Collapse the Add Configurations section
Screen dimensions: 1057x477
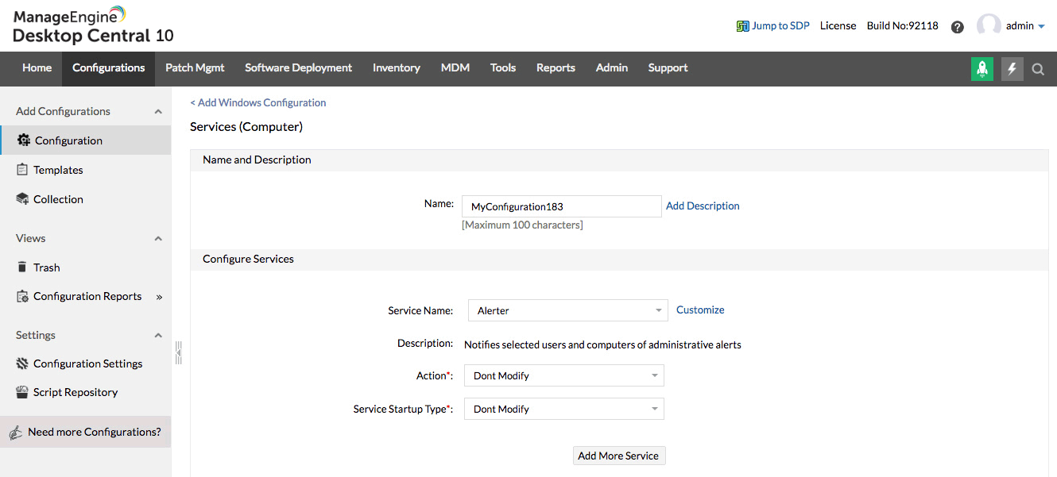(x=157, y=111)
